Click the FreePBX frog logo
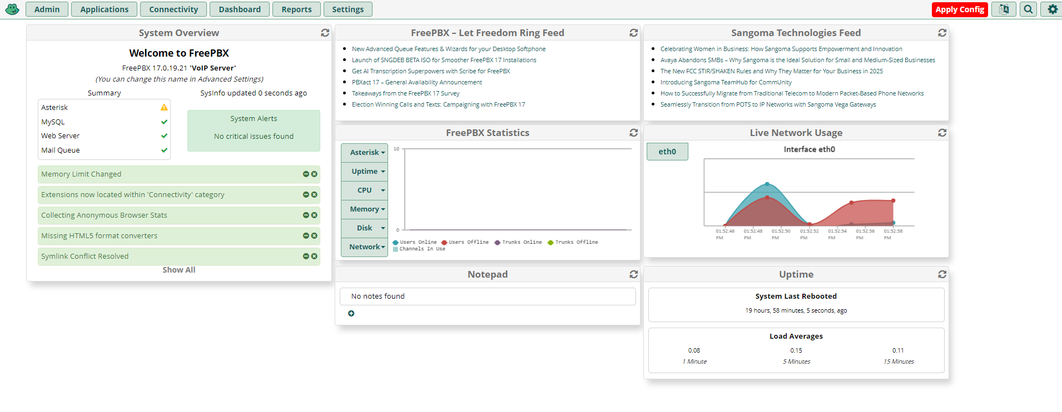 click(12, 9)
